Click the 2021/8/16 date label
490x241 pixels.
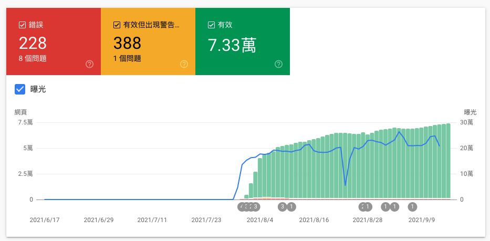[314, 220]
